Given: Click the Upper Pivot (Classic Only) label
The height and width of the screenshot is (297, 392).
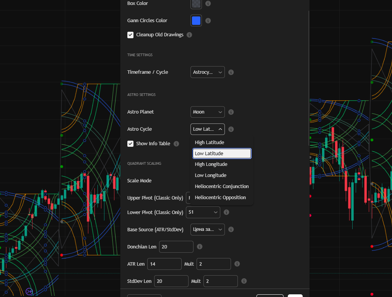Looking at the screenshot, I should tap(155, 198).
